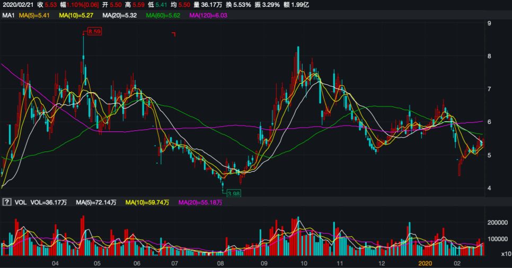Click the small red corner marker above 07

(x=173, y=34)
